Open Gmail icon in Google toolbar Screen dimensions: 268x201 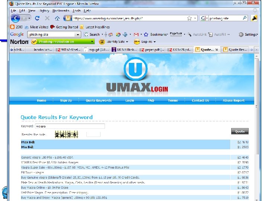tap(136, 35)
